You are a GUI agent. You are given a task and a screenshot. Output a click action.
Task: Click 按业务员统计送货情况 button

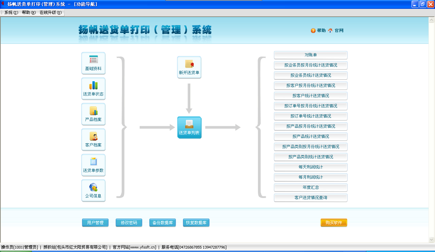click(x=311, y=75)
